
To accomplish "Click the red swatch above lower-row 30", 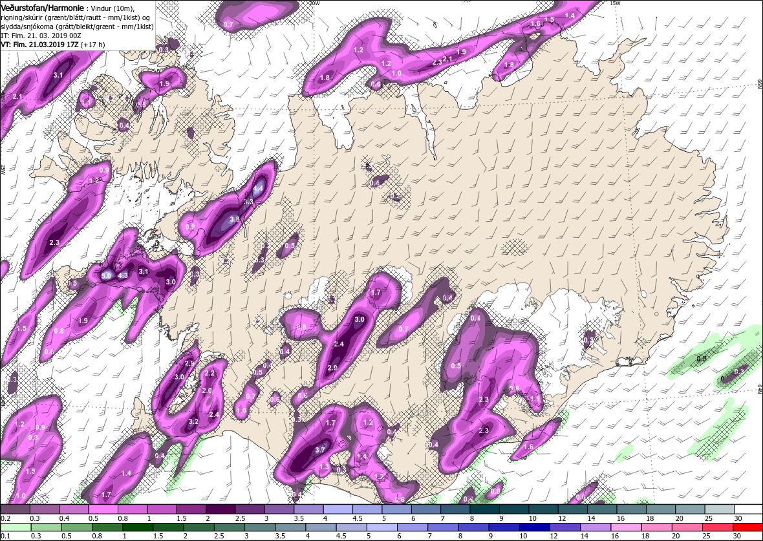I will [747, 528].
